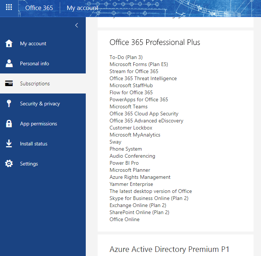Click PowerApps for Office 365 entry
The height and width of the screenshot is (256, 261).
(139, 99)
